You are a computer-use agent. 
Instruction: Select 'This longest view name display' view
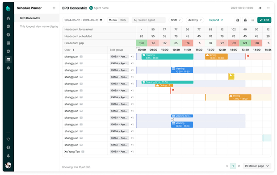pos(39,26)
